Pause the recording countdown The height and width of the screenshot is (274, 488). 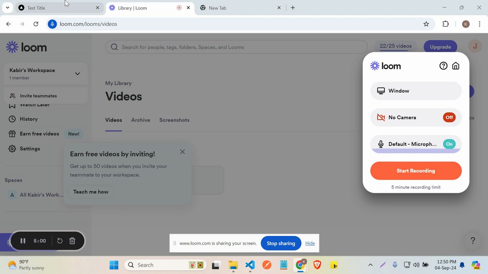tap(23, 241)
